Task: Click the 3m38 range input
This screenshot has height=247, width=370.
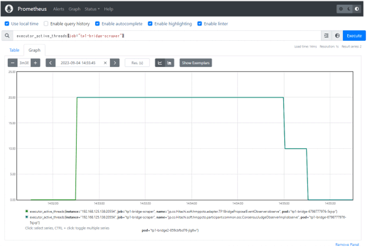Action: [x=24, y=62]
